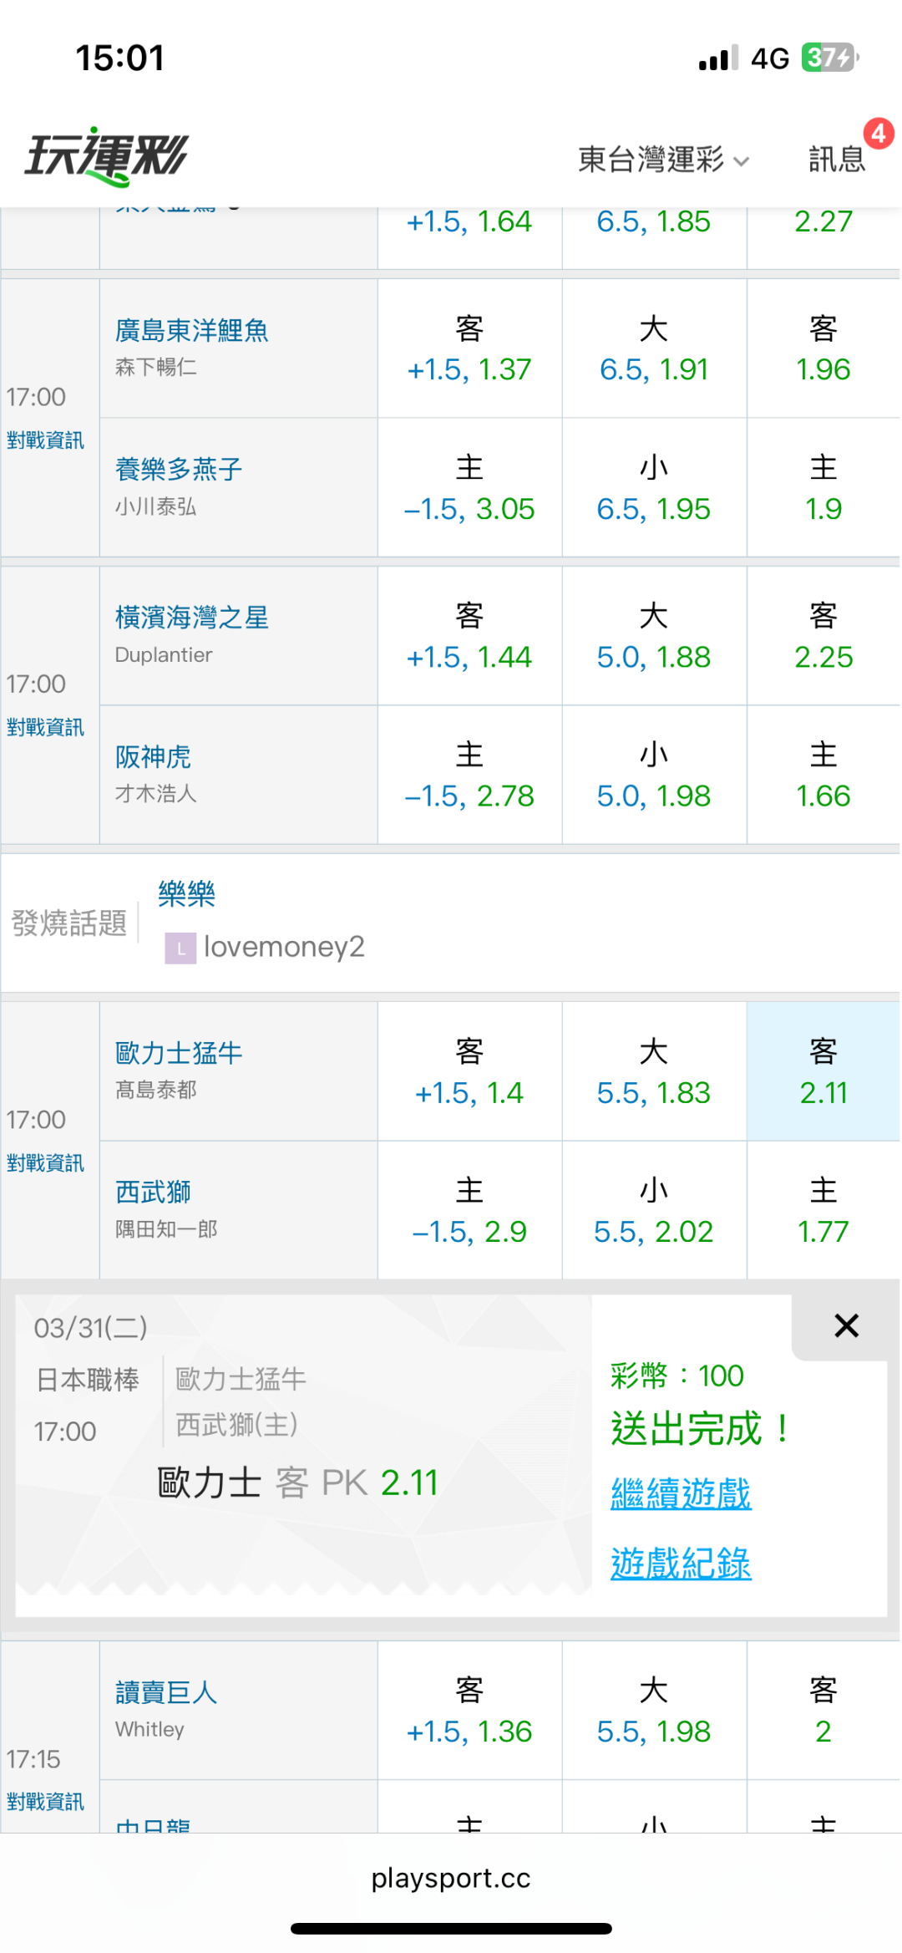Screen dimensions: 902x1953
Task: Tap the playsport.cc address bar
Action: coord(451,1879)
